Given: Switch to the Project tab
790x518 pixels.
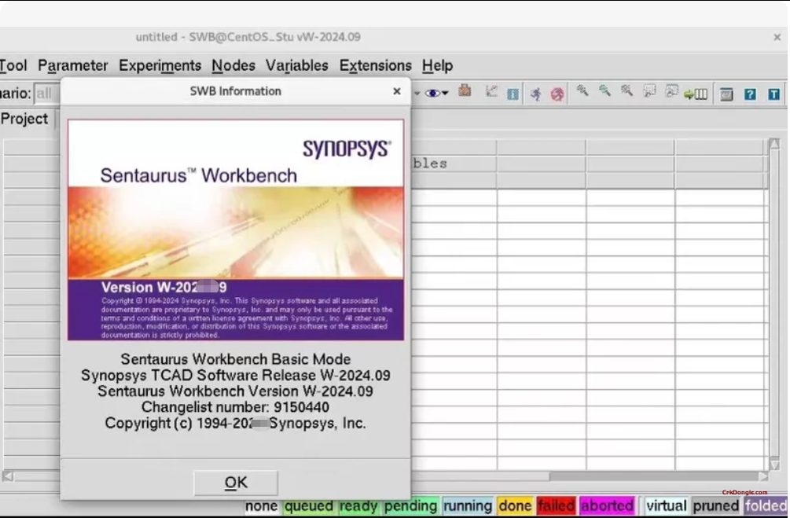Looking at the screenshot, I should click(24, 119).
